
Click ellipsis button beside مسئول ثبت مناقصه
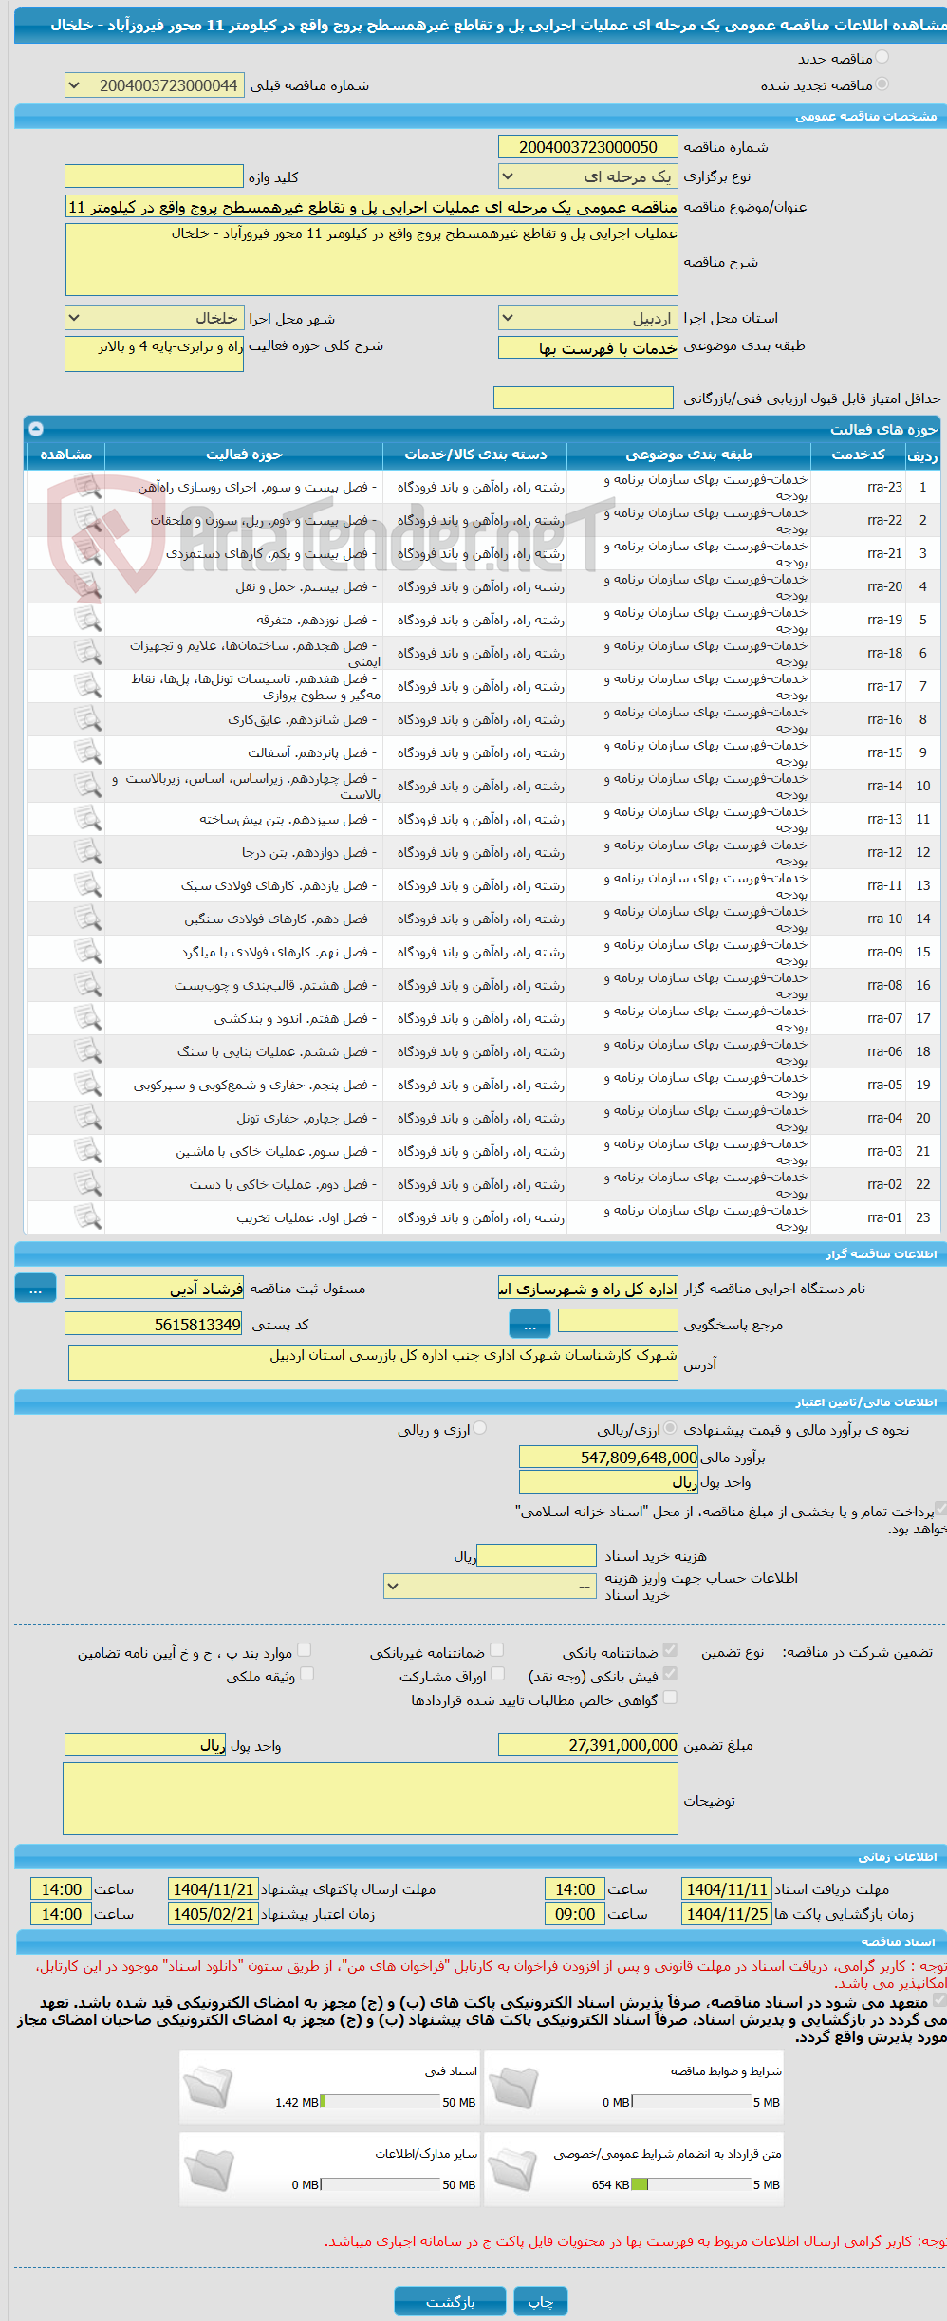coord(35,1289)
